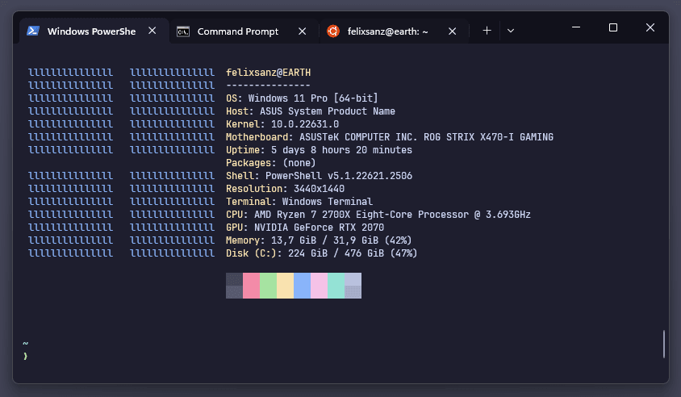Switch to the Command Prompt tab
The height and width of the screenshot is (397, 681).
click(x=244, y=31)
